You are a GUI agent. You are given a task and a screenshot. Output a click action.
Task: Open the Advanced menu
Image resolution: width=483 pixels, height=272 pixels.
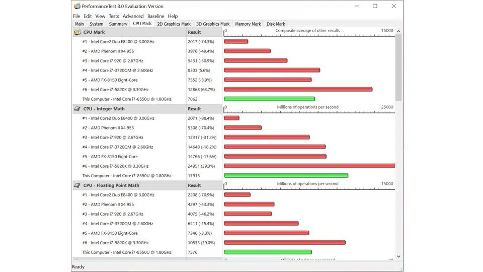pyautogui.click(x=133, y=16)
